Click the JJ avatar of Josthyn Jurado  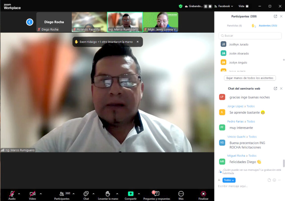tap(223, 44)
